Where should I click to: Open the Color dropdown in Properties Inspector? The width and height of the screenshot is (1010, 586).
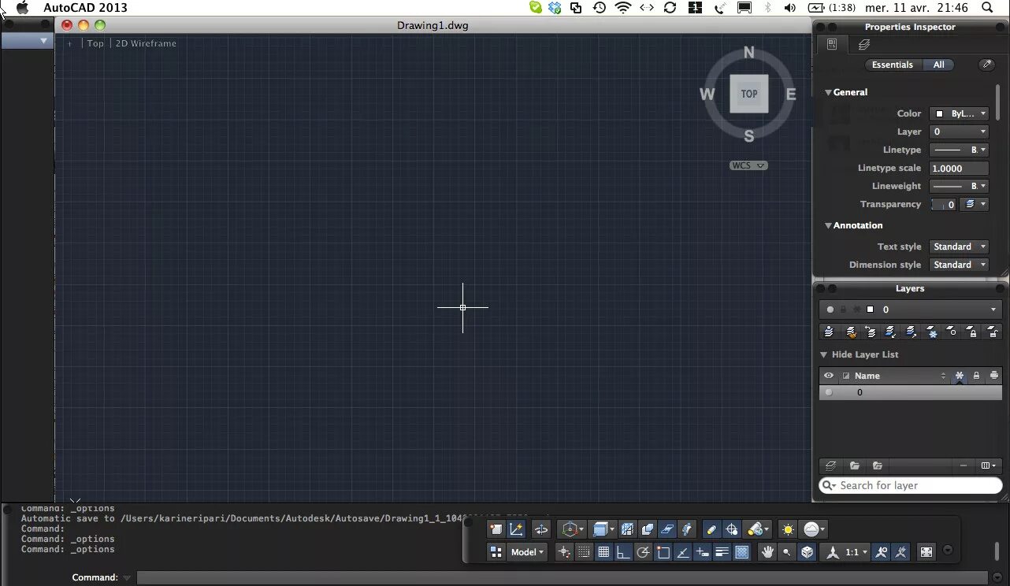pyautogui.click(x=959, y=113)
